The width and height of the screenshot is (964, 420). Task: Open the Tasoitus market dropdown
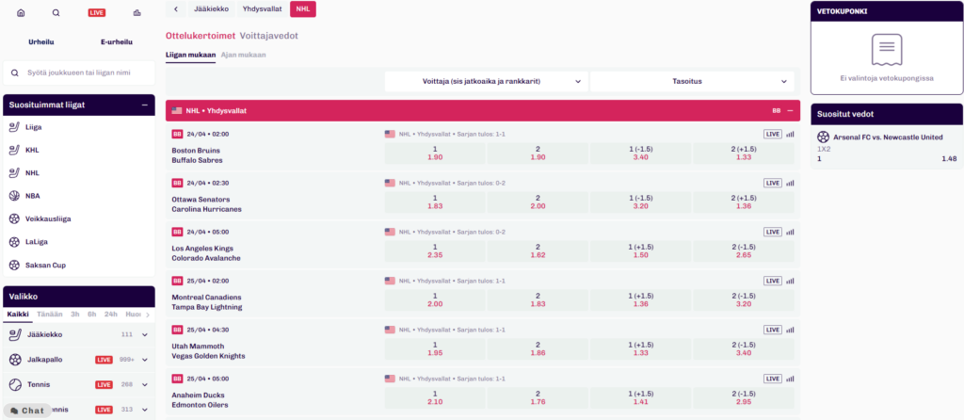tap(692, 81)
